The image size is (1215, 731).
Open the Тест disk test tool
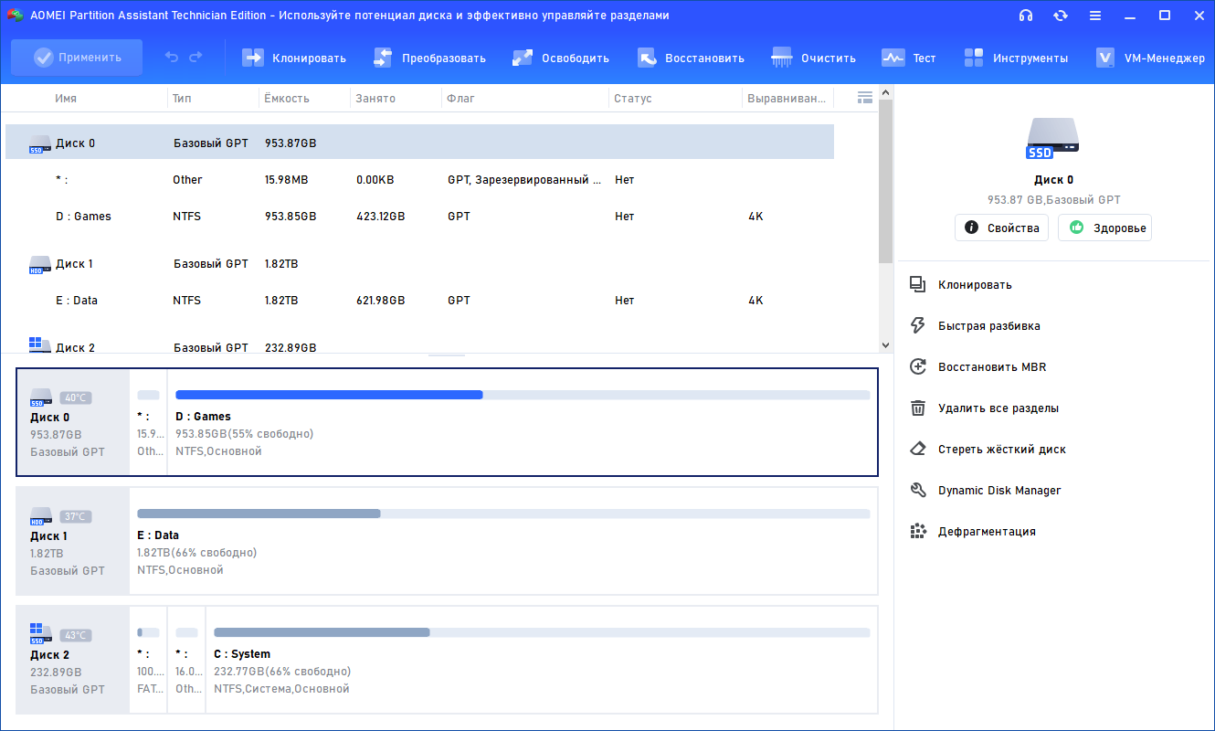click(908, 58)
